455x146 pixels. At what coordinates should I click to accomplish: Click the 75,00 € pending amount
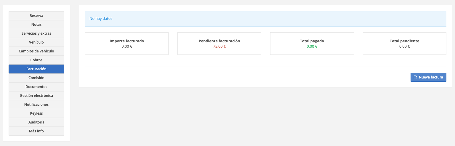click(220, 46)
